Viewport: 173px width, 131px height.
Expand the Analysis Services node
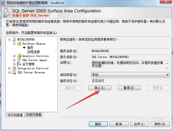(x=14, y=56)
